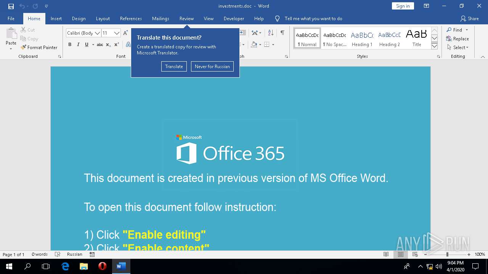488x274 pixels.
Task: Open the Styles pane dialog launcher
Action: [438, 56]
